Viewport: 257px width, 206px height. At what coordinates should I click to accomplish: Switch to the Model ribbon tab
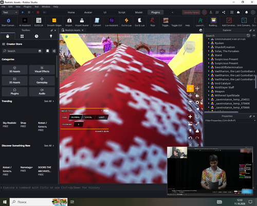[139, 12]
